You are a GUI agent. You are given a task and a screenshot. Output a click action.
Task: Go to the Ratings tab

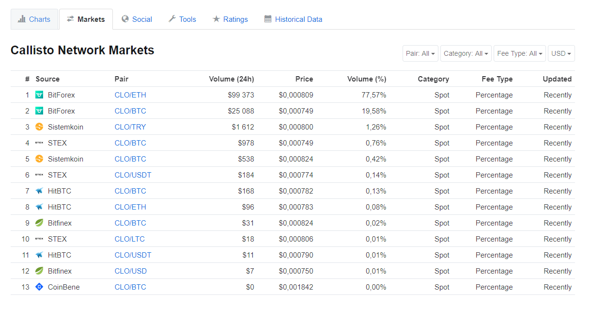[230, 19]
